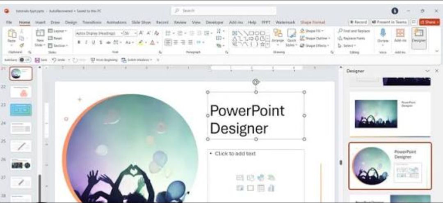Open the Layout dropdown
The height and width of the screenshot is (203, 443).
[x=57, y=31]
